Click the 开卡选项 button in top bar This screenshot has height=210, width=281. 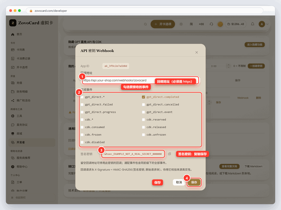pos(163,24)
